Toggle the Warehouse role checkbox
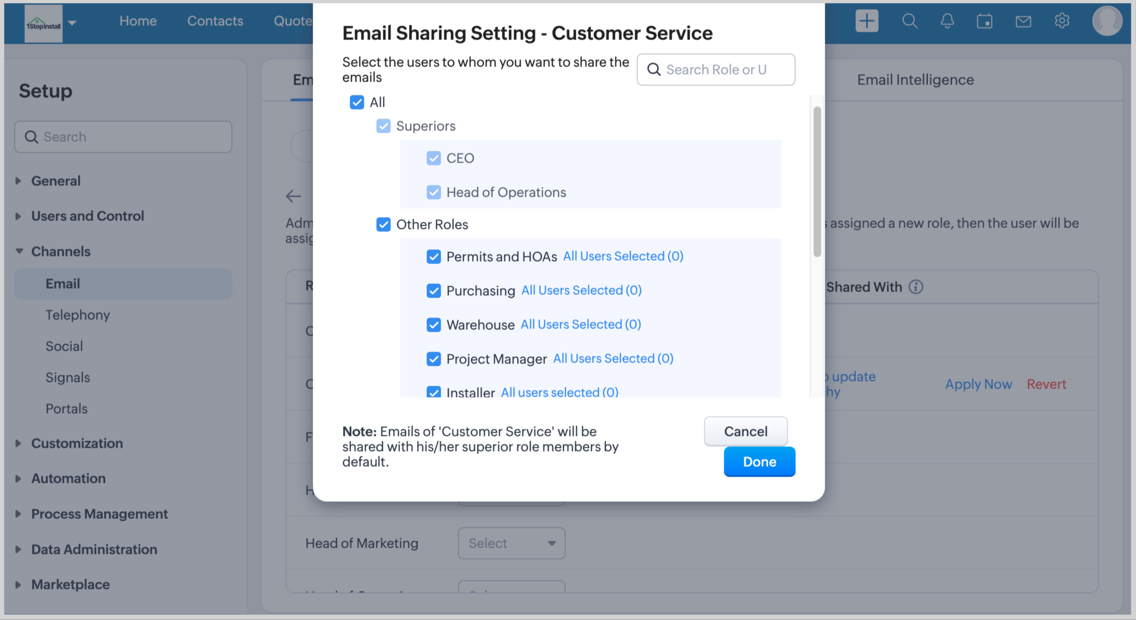This screenshot has width=1136, height=620. coord(433,325)
